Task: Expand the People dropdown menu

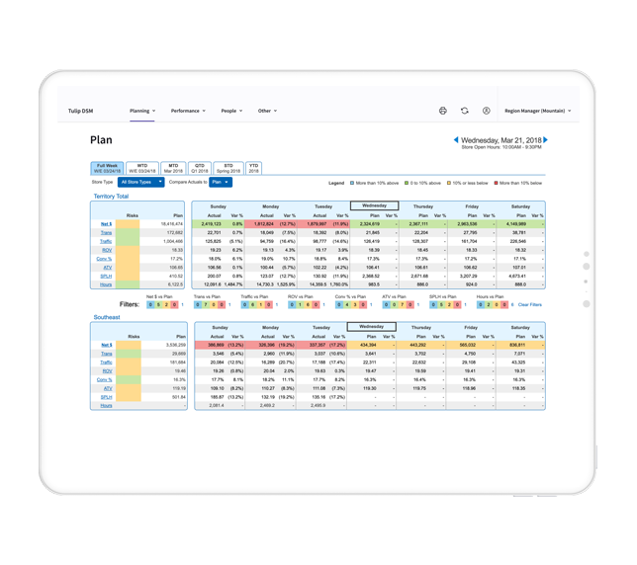Action: click(231, 111)
